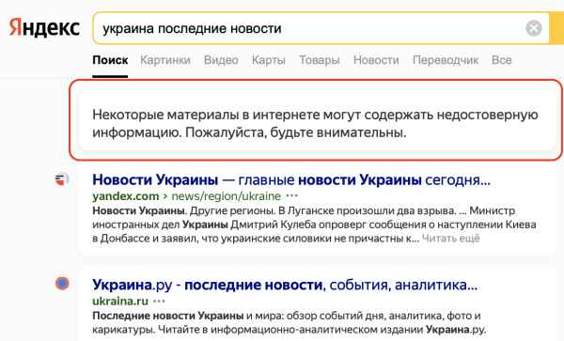564x341 pixels.
Task: Click the Яндекс logo
Action: point(44,28)
